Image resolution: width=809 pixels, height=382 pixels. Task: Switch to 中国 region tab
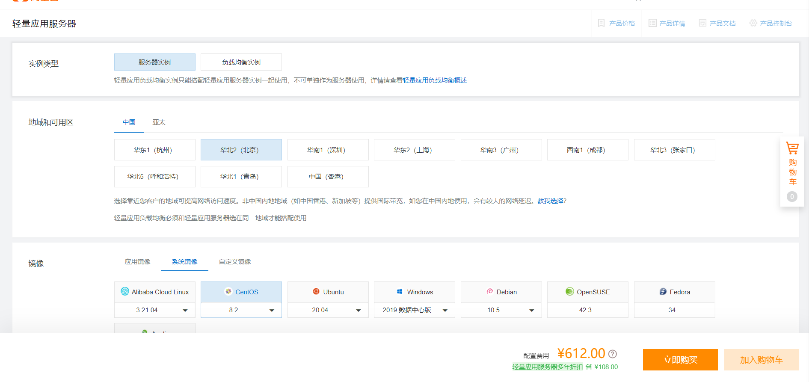point(129,122)
